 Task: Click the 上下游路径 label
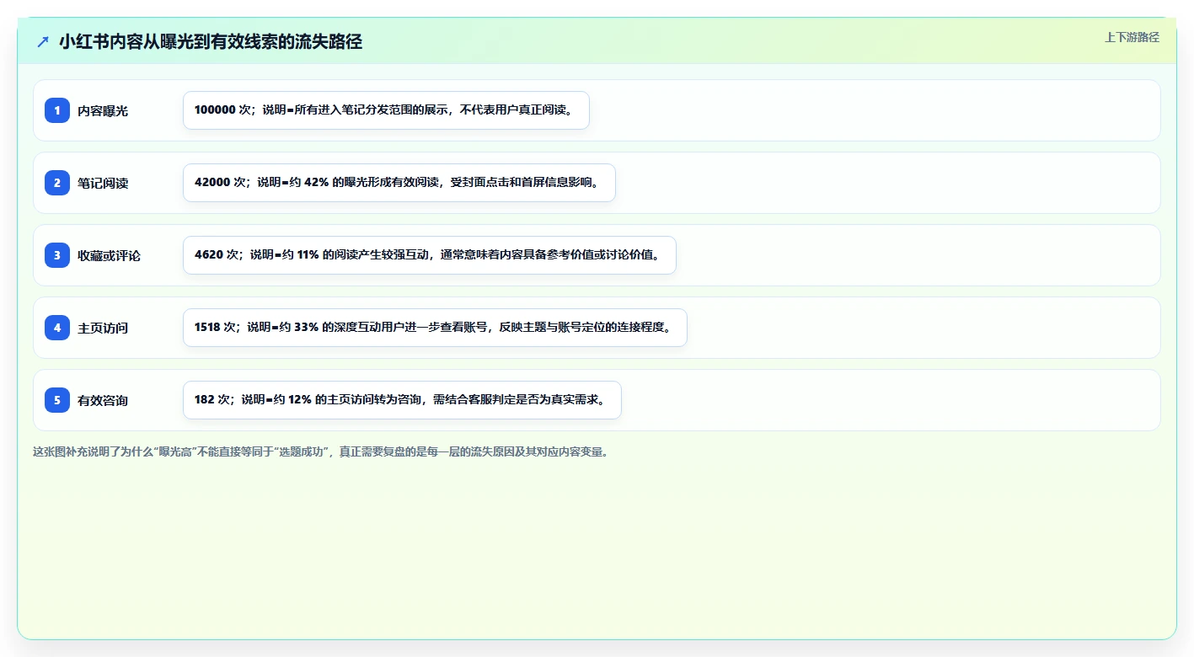(1132, 37)
